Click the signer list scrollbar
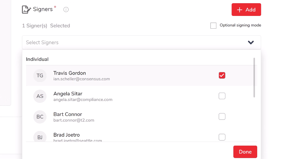Viewport: 282px width, 159px height. click(x=254, y=77)
